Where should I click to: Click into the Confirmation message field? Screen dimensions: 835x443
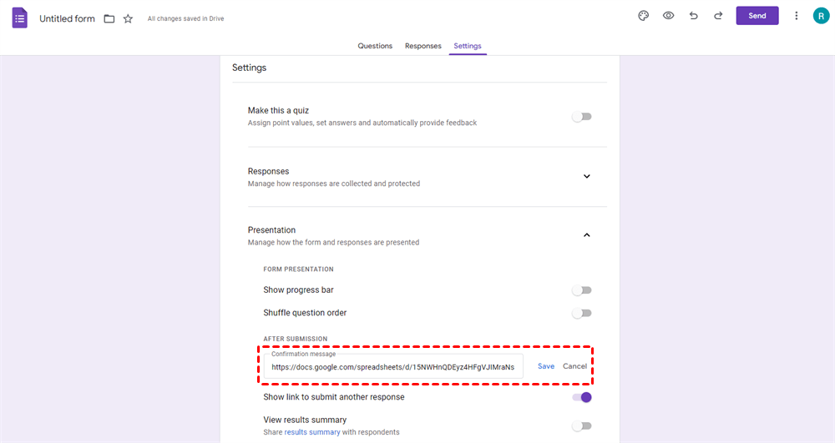(x=397, y=366)
